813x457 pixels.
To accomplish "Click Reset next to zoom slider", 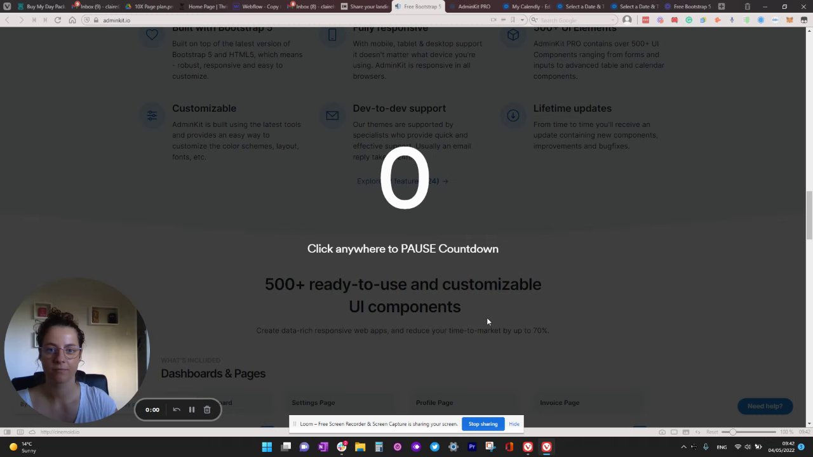I will 712,432.
